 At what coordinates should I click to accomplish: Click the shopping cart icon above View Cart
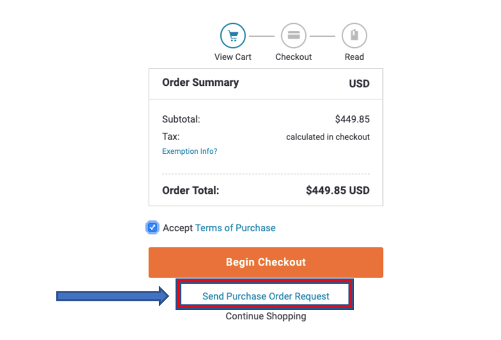233,35
